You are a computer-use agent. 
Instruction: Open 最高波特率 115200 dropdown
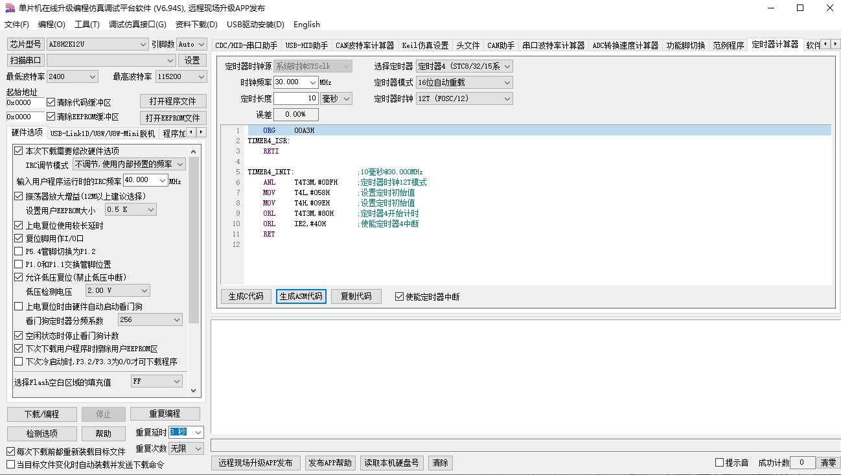pos(181,76)
